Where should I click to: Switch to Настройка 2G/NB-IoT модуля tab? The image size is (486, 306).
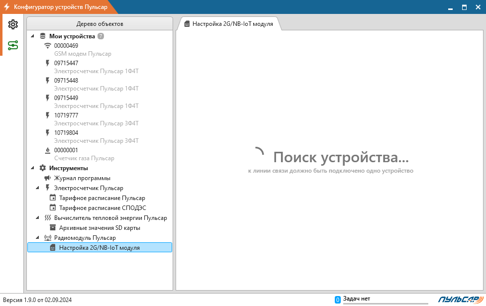pos(229,24)
